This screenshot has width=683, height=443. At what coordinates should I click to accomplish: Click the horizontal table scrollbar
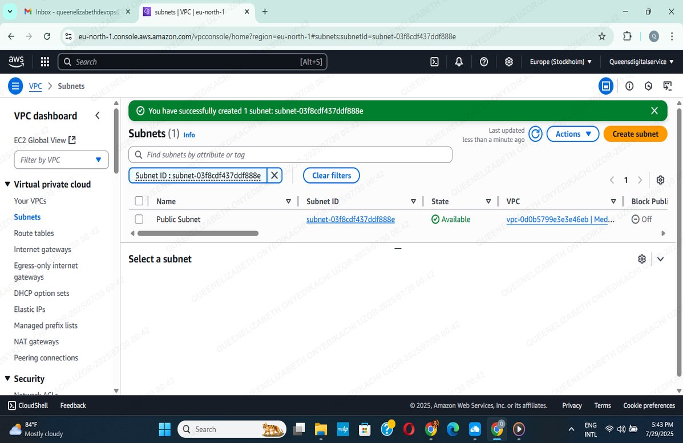point(198,233)
